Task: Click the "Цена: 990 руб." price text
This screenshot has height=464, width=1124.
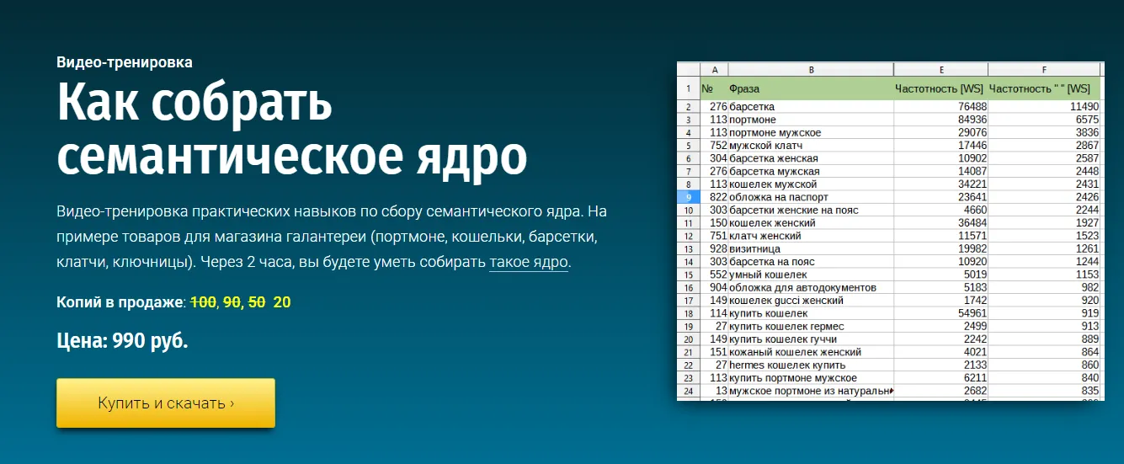Action: tap(122, 342)
